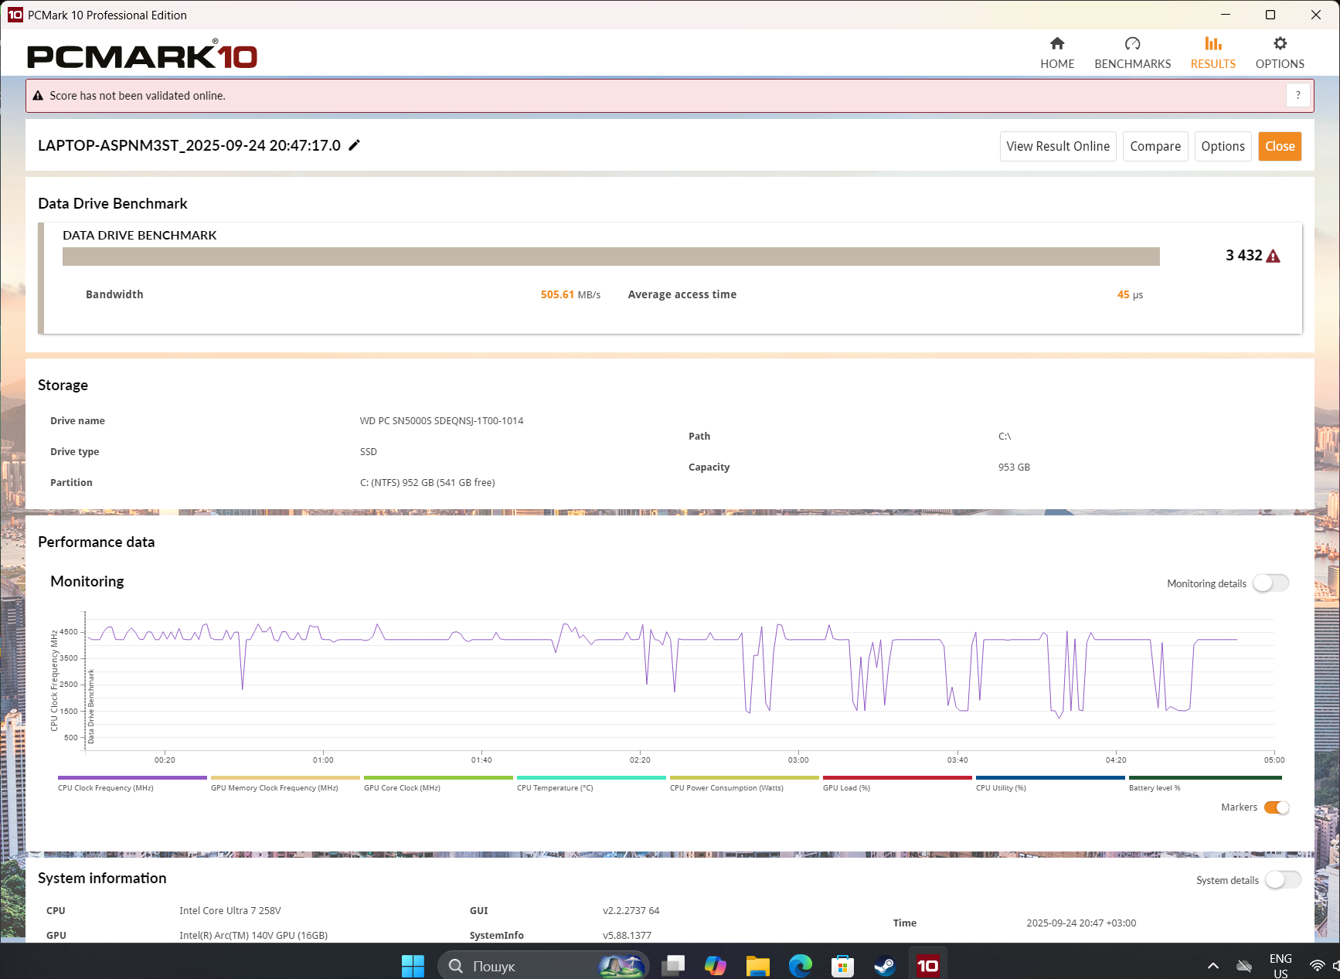Screen dimensions: 1340x979
Task: Launch Copilot from the taskbar
Action: [x=716, y=965]
